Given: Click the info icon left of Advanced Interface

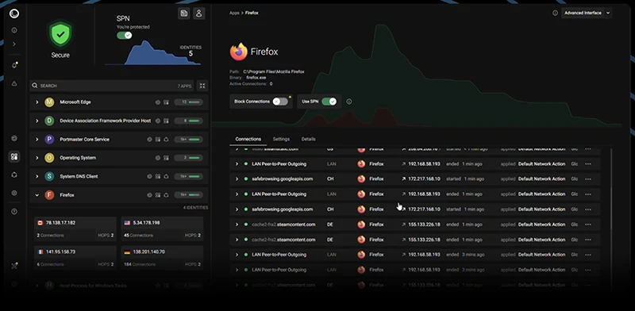Looking at the screenshot, I should click(x=555, y=13).
